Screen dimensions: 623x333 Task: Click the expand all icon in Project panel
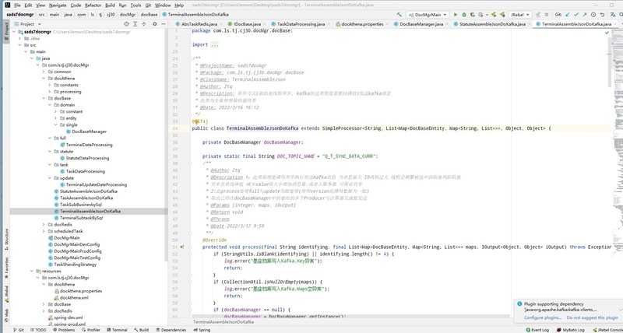click(x=135, y=24)
